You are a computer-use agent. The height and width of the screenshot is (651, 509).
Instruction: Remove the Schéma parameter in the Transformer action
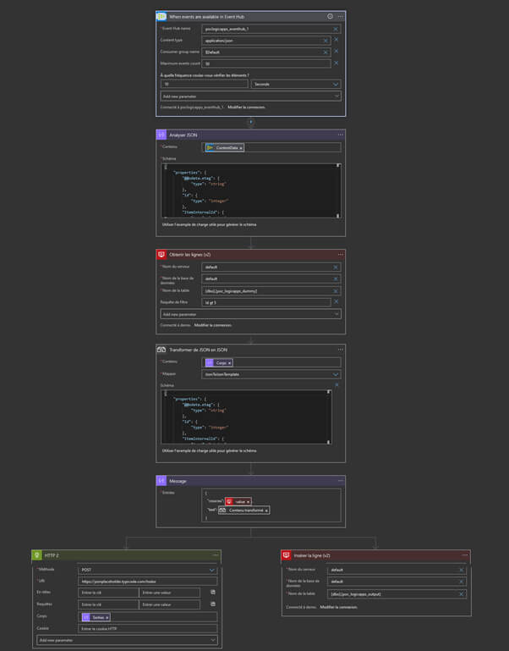[337, 385]
